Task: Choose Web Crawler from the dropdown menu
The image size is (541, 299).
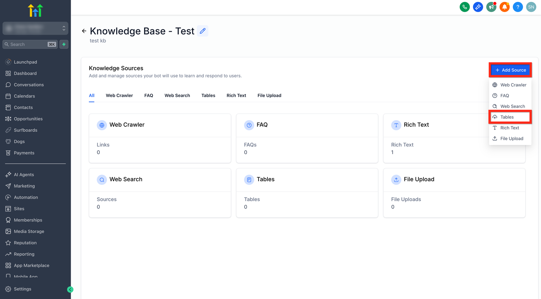Action: (x=513, y=85)
